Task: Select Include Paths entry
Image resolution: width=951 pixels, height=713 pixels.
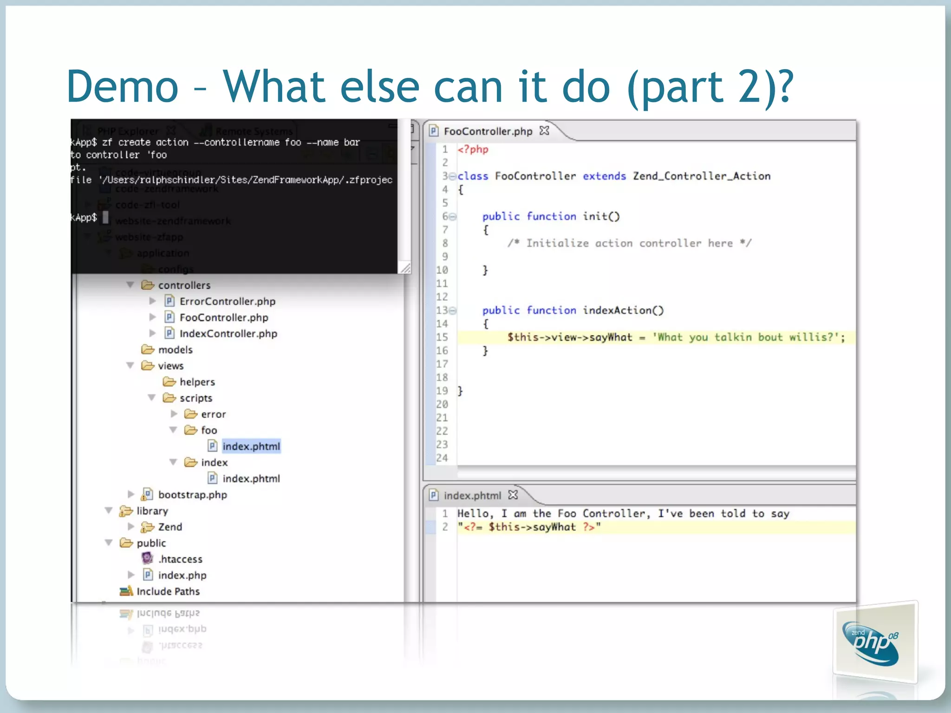Action: pyautogui.click(x=168, y=591)
